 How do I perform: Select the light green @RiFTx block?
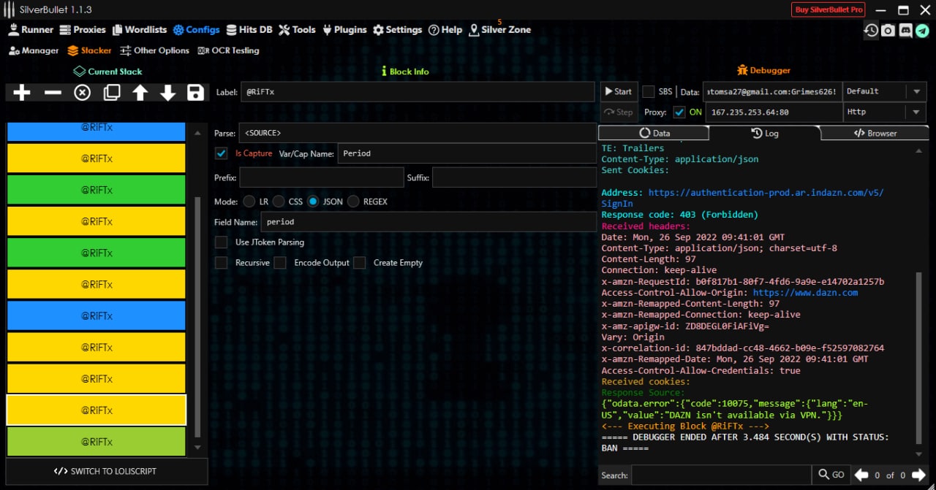click(96, 442)
